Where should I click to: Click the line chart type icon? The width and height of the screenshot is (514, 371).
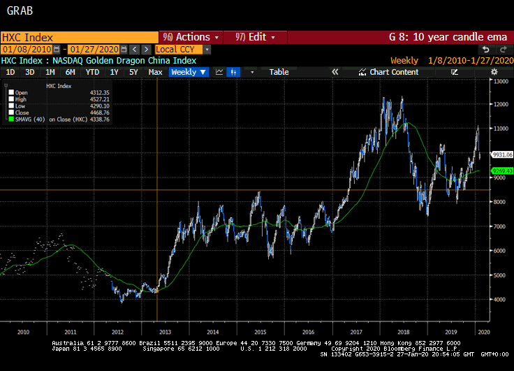pos(219,72)
